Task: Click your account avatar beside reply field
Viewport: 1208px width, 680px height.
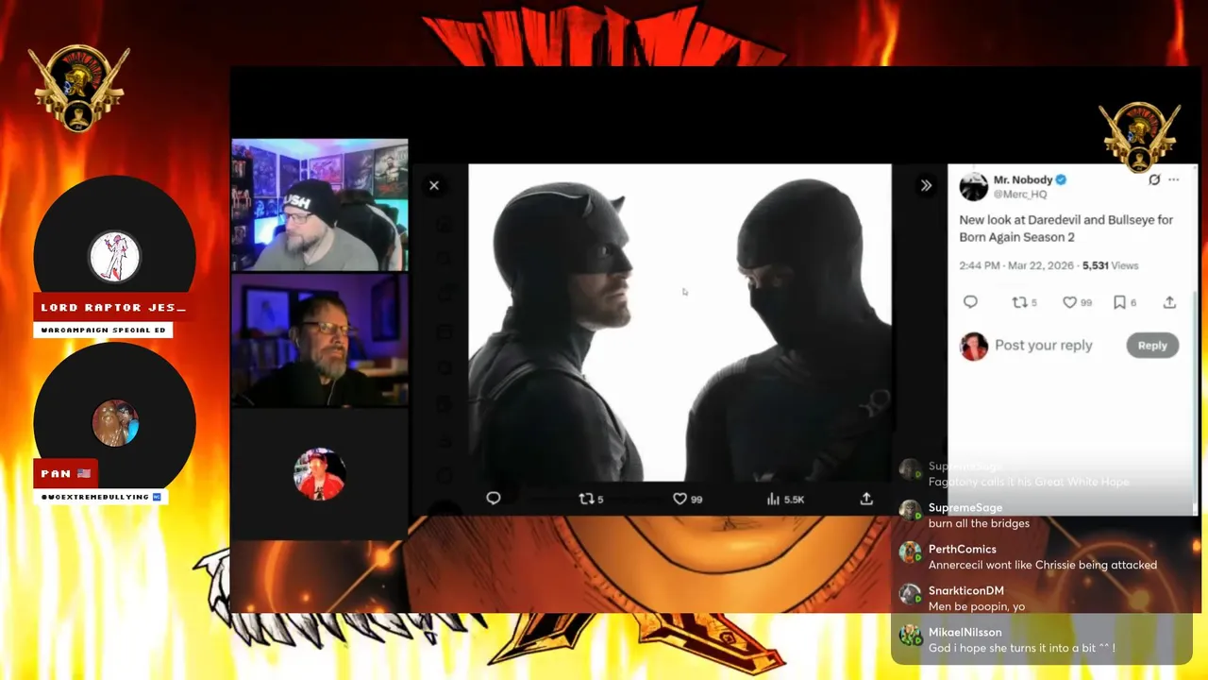Action: (x=974, y=347)
